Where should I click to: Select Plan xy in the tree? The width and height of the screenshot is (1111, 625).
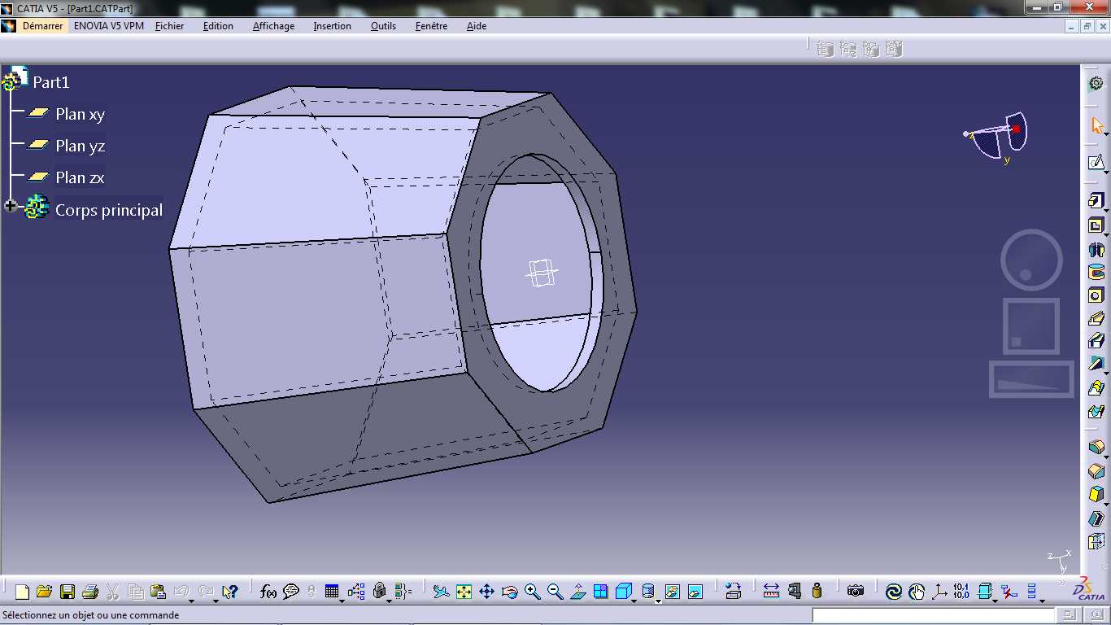pos(80,114)
